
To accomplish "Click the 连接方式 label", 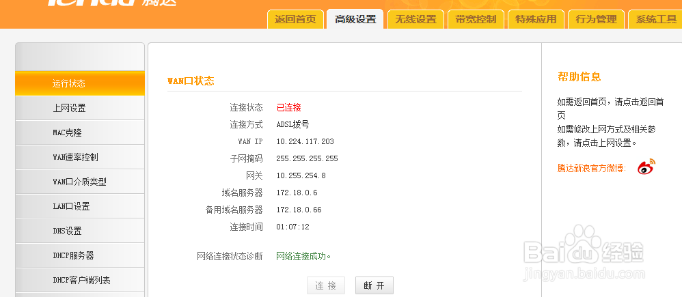I will click(246, 124).
